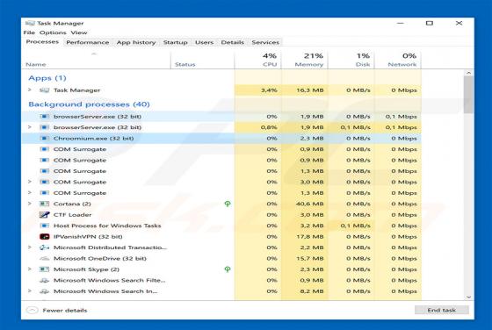
Task: Expand Microsoft Windows Search Indexer process
Action: pos(30,291)
